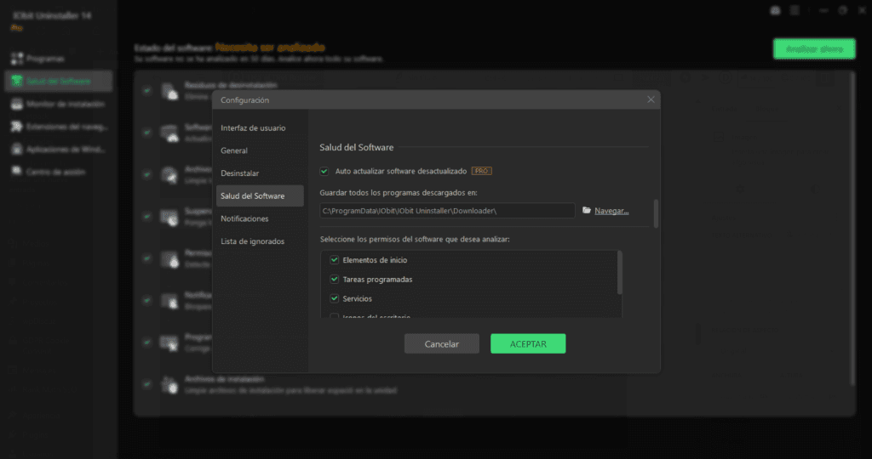The width and height of the screenshot is (872, 459).
Task: Open the Notificaciones settings section
Action: click(x=260, y=218)
